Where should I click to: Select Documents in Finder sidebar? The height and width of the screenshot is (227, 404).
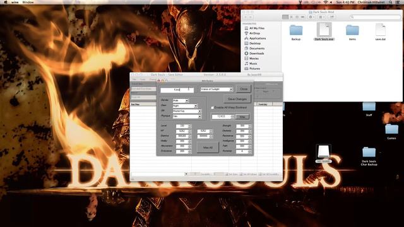254,48
